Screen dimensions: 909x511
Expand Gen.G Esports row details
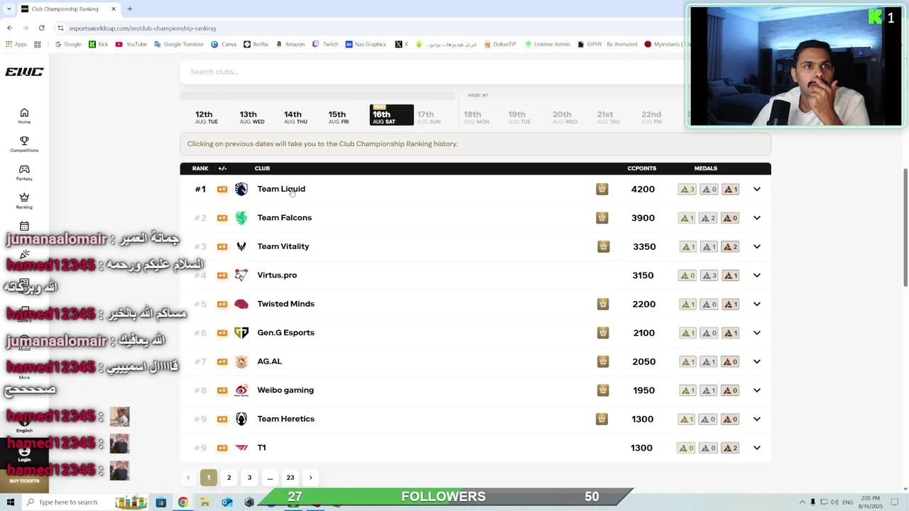pos(756,333)
